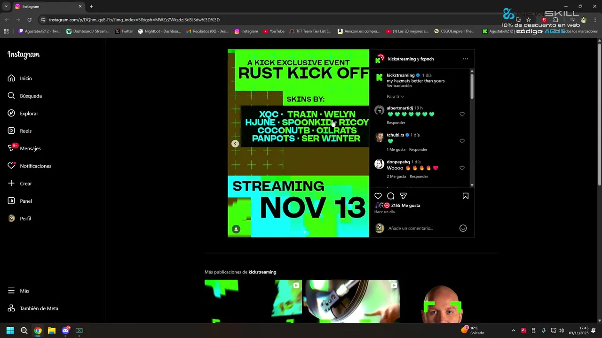
Task: Go to previous image in carousel
Action: 235,144
